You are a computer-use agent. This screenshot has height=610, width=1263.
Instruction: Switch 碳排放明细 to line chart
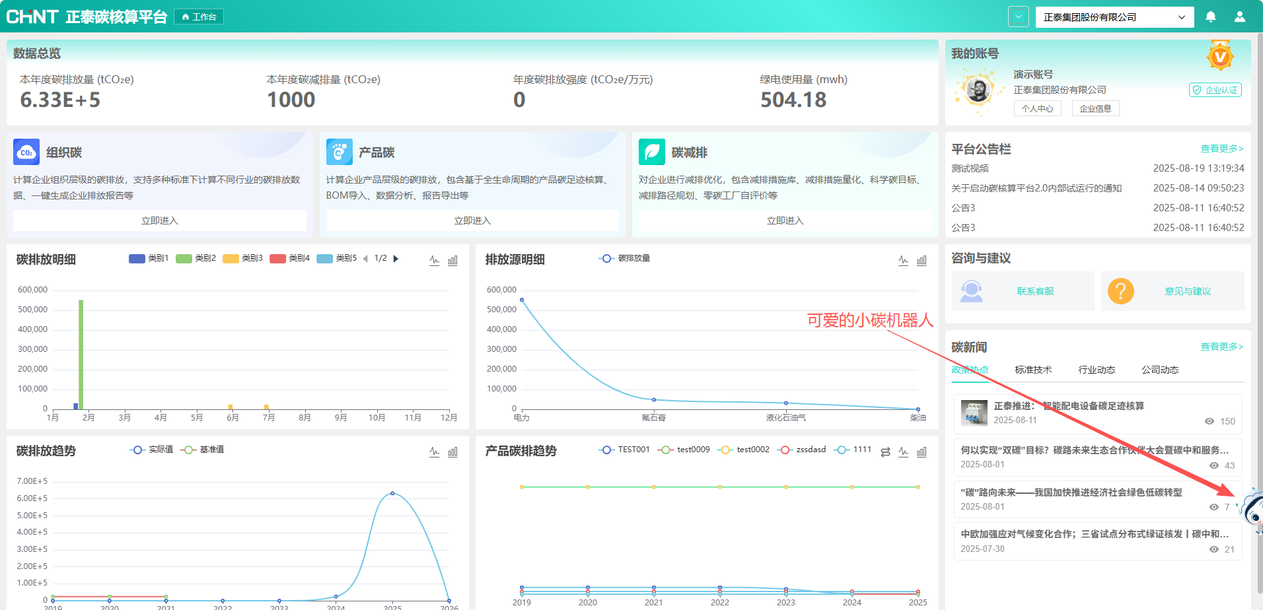pos(434,260)
